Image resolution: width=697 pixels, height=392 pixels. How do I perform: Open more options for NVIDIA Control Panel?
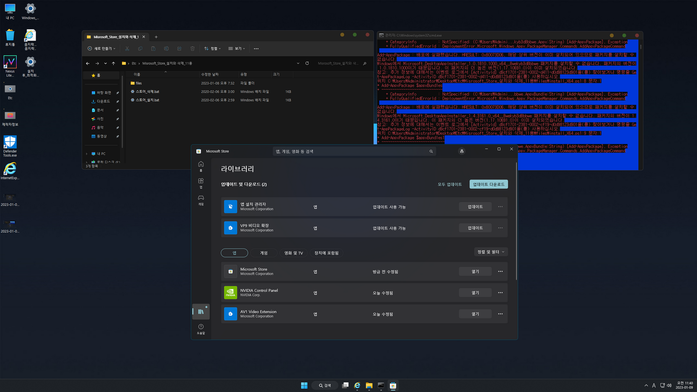500,293
